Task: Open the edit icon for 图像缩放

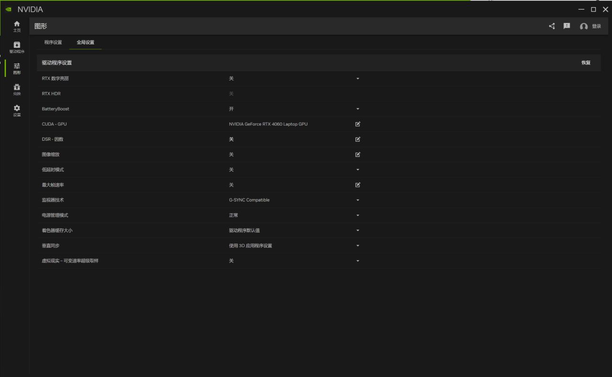Action: pos(358,155)
